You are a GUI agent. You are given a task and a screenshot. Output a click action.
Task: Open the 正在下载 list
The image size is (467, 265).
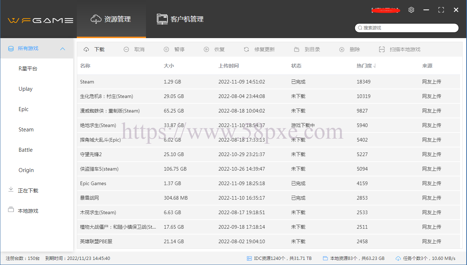[28, 191]
